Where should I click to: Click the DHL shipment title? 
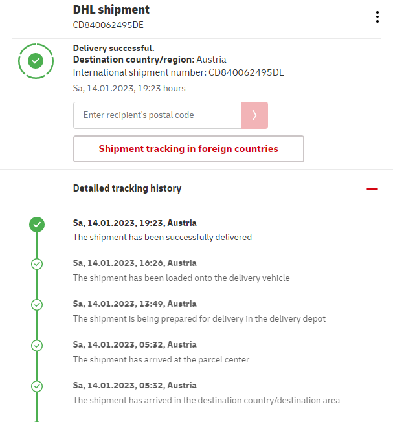point(111,10)
